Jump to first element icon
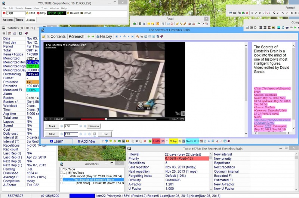 coord(117,36)
